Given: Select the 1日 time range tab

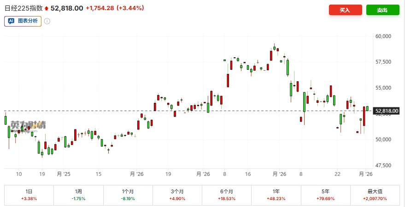Looking at the screenshot, I should click(x=29, y=195).
